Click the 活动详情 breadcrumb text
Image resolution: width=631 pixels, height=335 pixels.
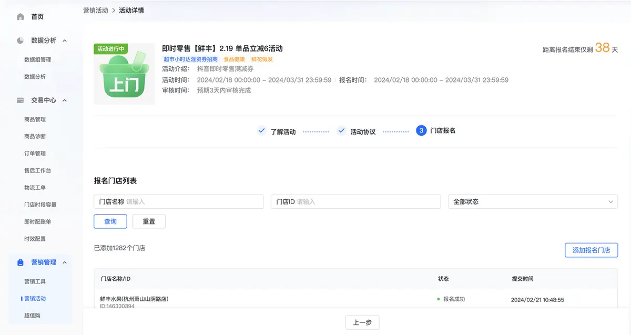pos(131,11)
